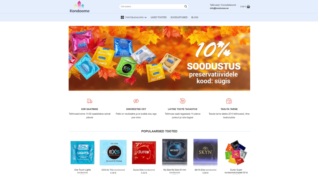Click the Kondoome logo
Viewport: 318px width, 175px height.
[x=80, y=7]
